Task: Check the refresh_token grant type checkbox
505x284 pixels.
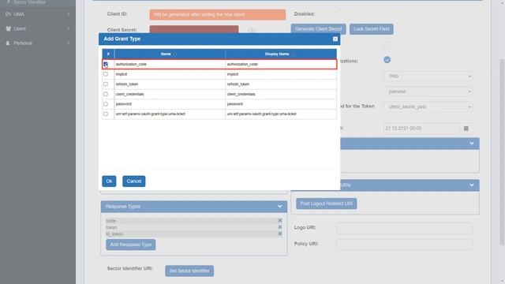Action: tap(106, 84)
